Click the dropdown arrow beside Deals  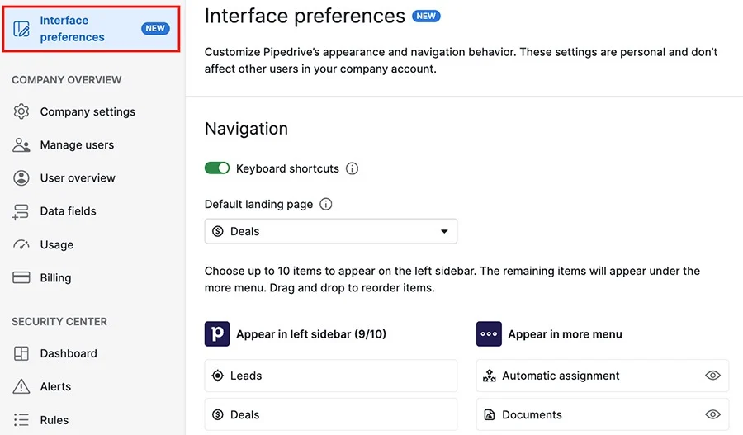[x=444, y=231]
